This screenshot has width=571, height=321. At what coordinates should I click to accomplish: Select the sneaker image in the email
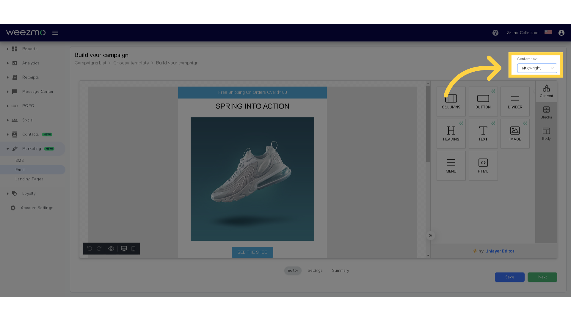click(x=252, y=179)
